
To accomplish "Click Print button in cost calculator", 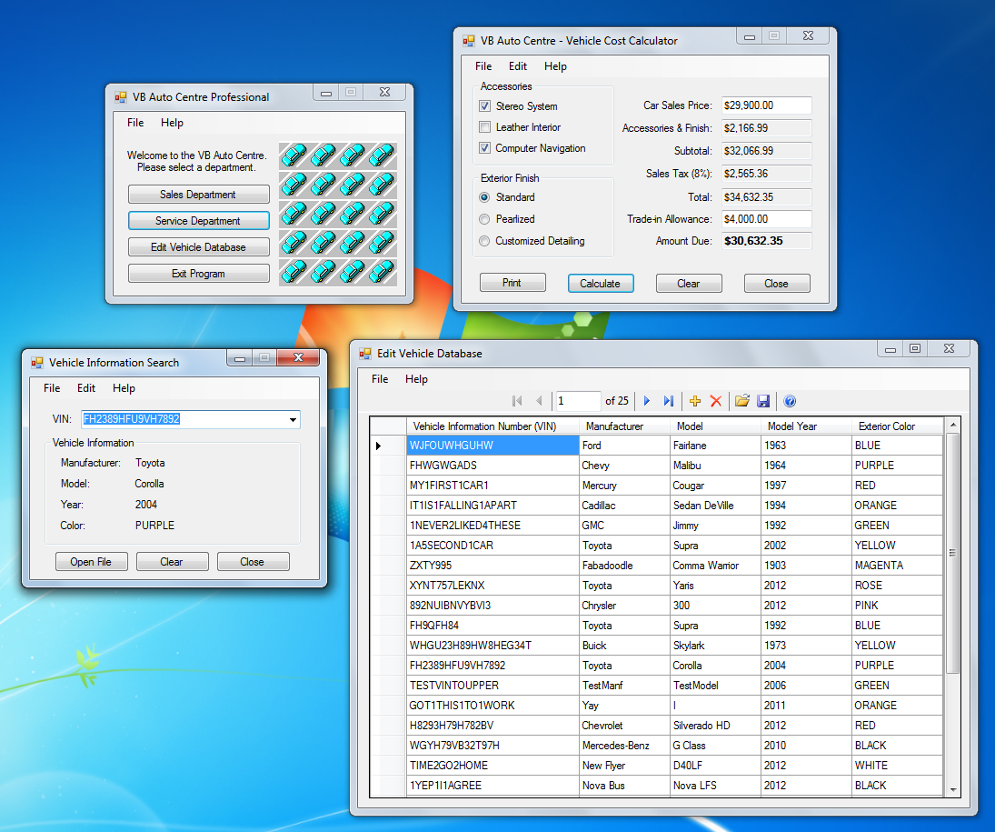I will click(x=512, y=283).
